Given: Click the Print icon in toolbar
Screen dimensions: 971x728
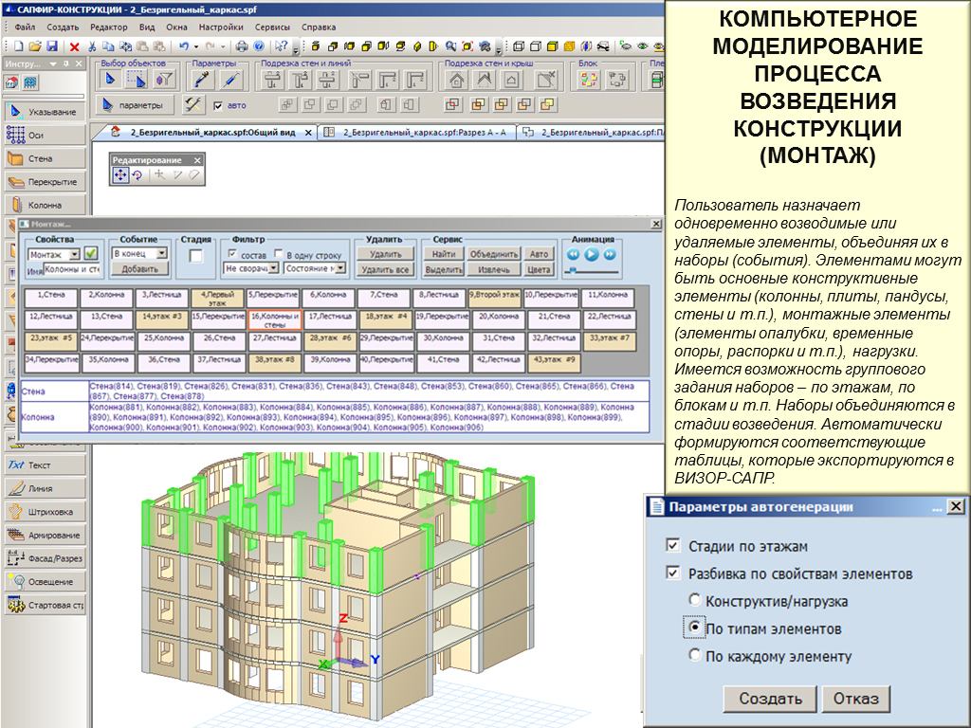Looking at the screenshot, I should 242,45.
